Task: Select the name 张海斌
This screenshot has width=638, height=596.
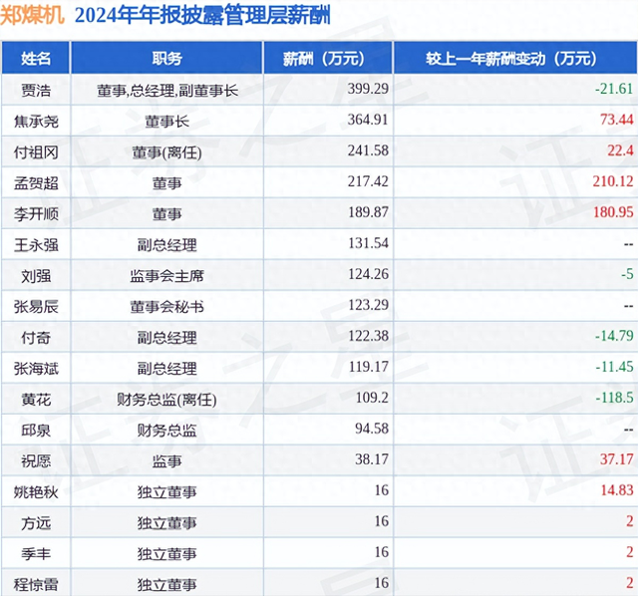Action: coord(36,369)
